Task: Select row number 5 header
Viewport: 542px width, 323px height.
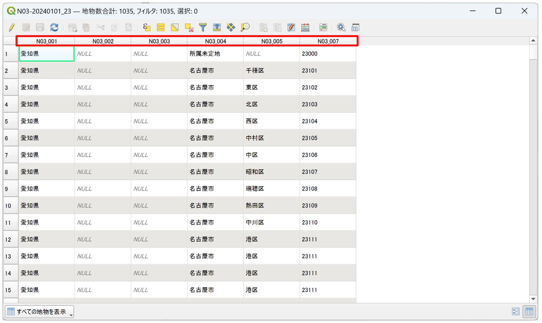Action: click(x=11, y=121)
